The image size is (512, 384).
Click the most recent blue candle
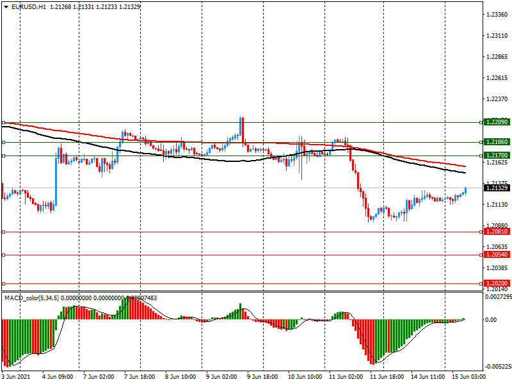(465, 190)
